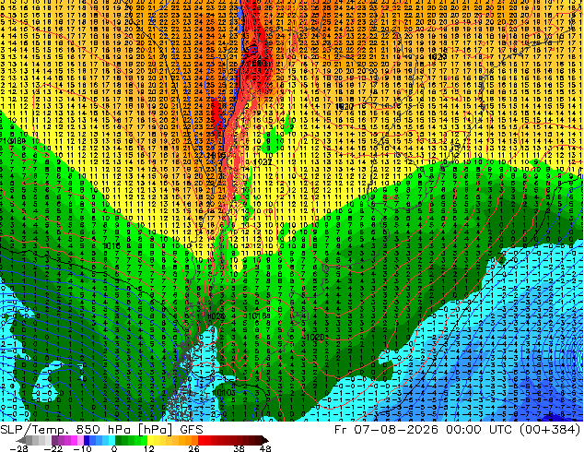The image size is (584, 452).
Task: Click the 'SLP/Temp. 850 hPa [hPa] GFS' map title
Action: pyautogui.click(x=101, y=430)
